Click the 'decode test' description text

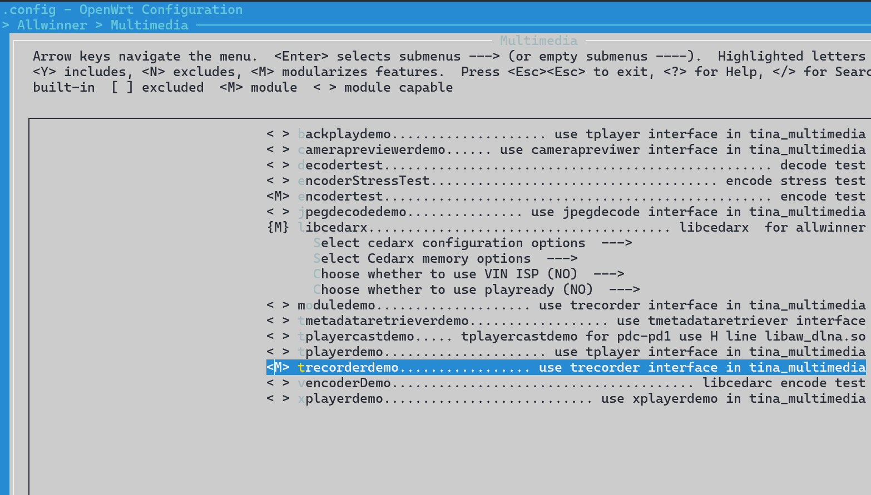click(x=823, y=165)
